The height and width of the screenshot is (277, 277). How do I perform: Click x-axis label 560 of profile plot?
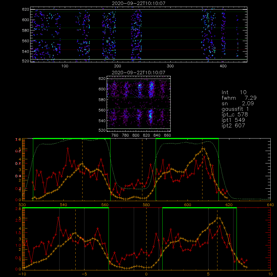(x=105, y=205)
